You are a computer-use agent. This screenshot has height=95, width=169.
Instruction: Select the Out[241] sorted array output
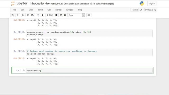43,61
